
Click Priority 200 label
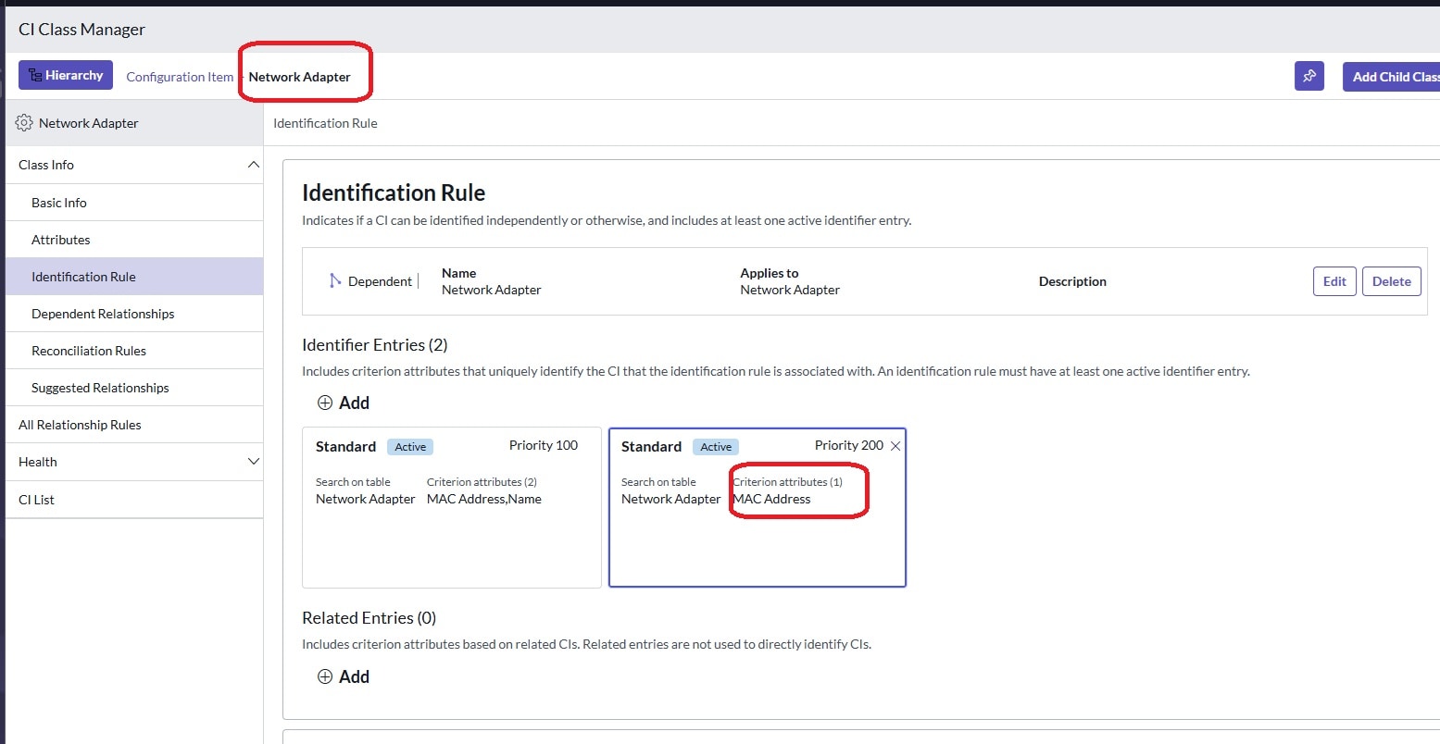(849, 445)
